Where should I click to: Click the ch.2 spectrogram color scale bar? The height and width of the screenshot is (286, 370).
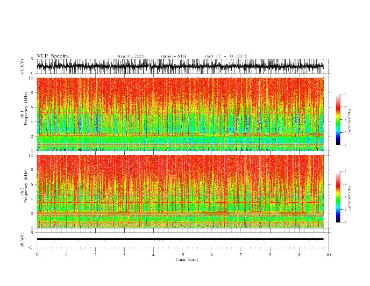338,197
